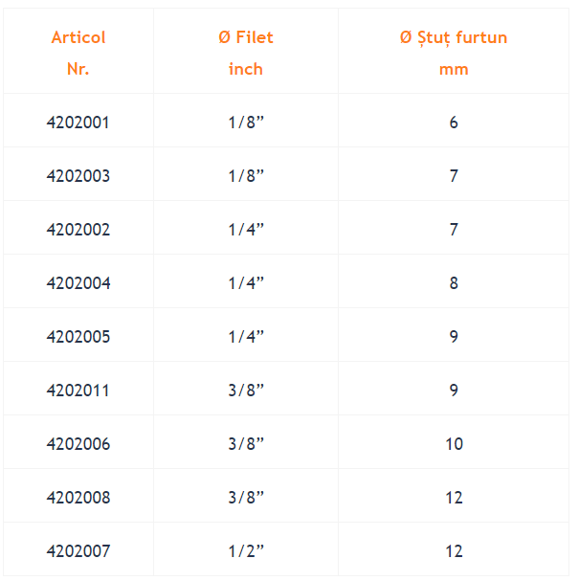Click hose diameter 10 value
579x581 pixels.
[x=454, y=443]
